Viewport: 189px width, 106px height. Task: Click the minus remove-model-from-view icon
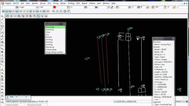point(15,16)
